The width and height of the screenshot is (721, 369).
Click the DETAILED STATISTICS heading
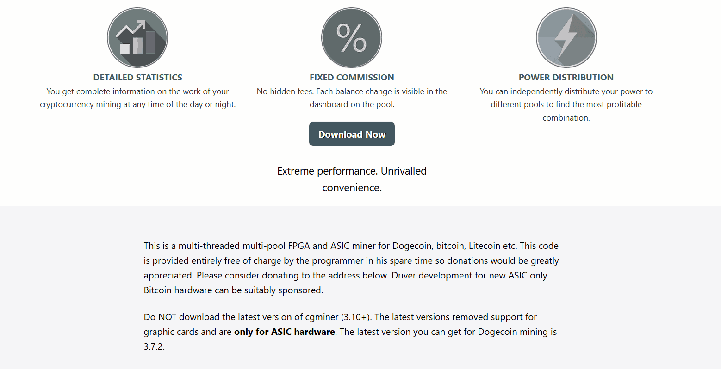click(x=137, y=78)
